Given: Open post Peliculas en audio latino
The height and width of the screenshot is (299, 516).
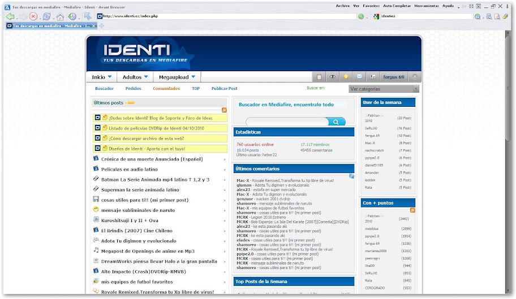Looking at the screenshot, I should coord(130,169).
